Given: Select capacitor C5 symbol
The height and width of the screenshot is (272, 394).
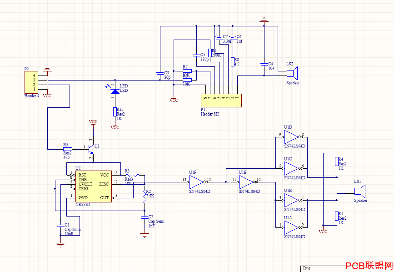Looking at the screenshot, I should 196,55.
